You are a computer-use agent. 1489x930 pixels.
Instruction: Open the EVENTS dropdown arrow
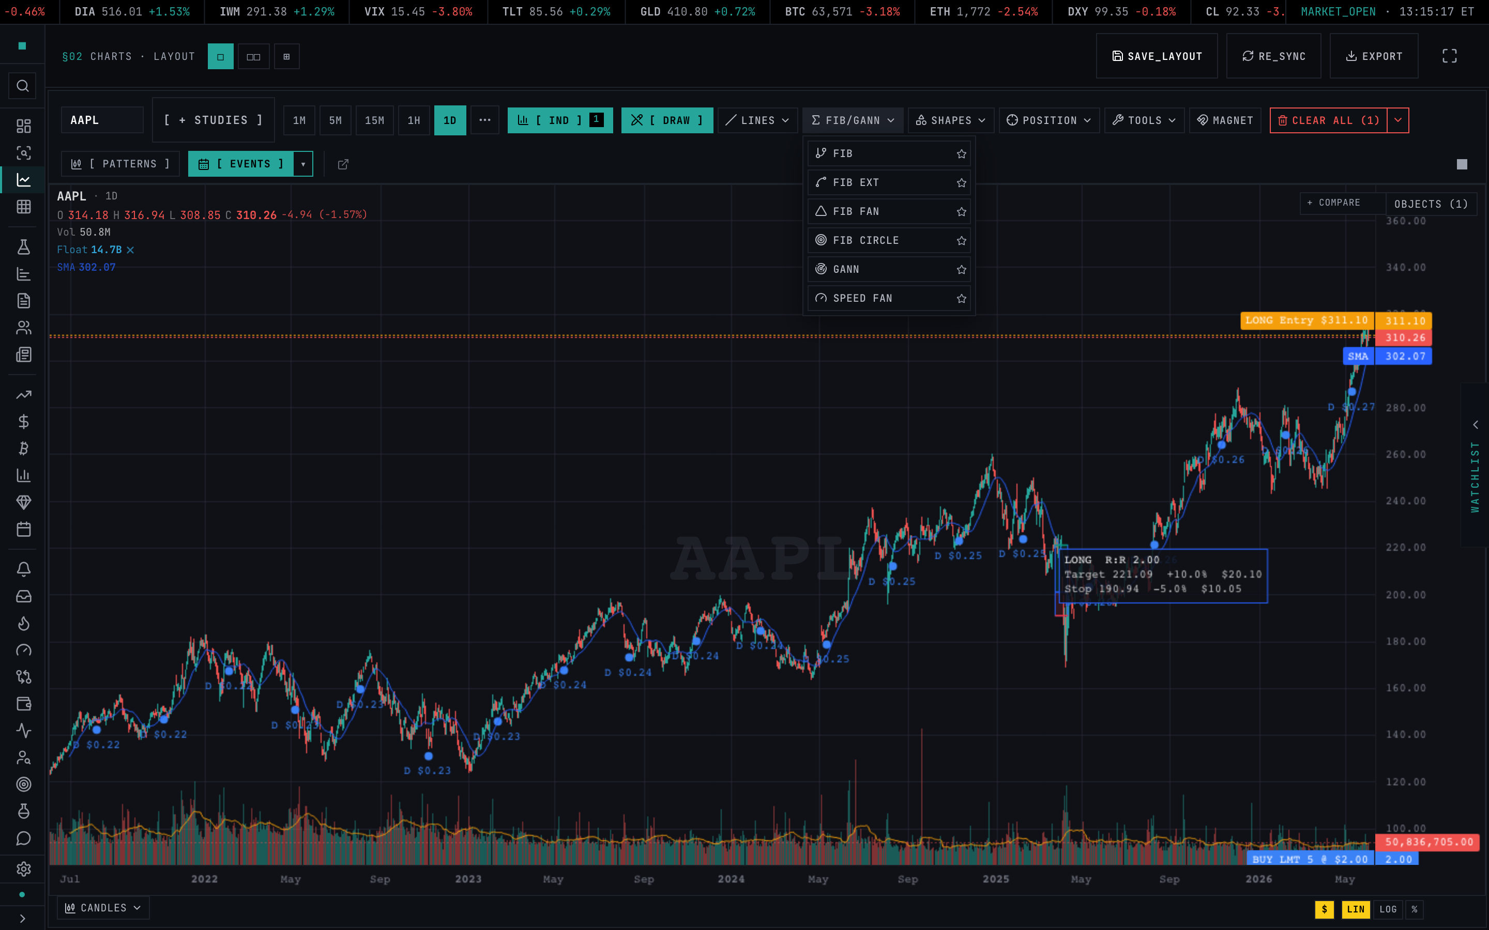click(303, 164)
